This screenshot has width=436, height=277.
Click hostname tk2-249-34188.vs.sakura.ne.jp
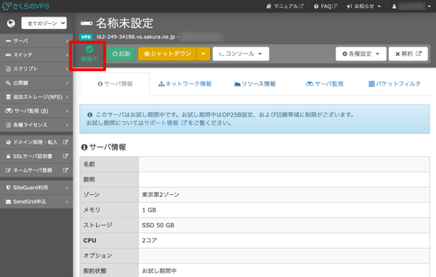coord(136,36)
